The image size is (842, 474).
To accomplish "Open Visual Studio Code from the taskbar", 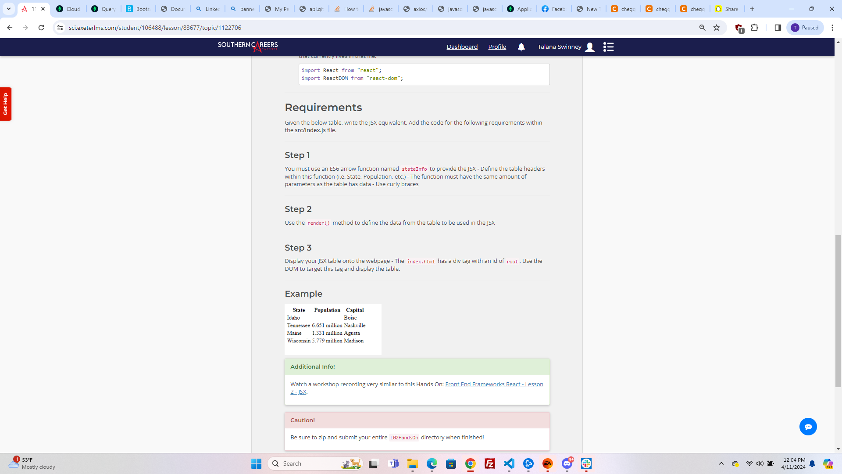I will click(509, 463).
